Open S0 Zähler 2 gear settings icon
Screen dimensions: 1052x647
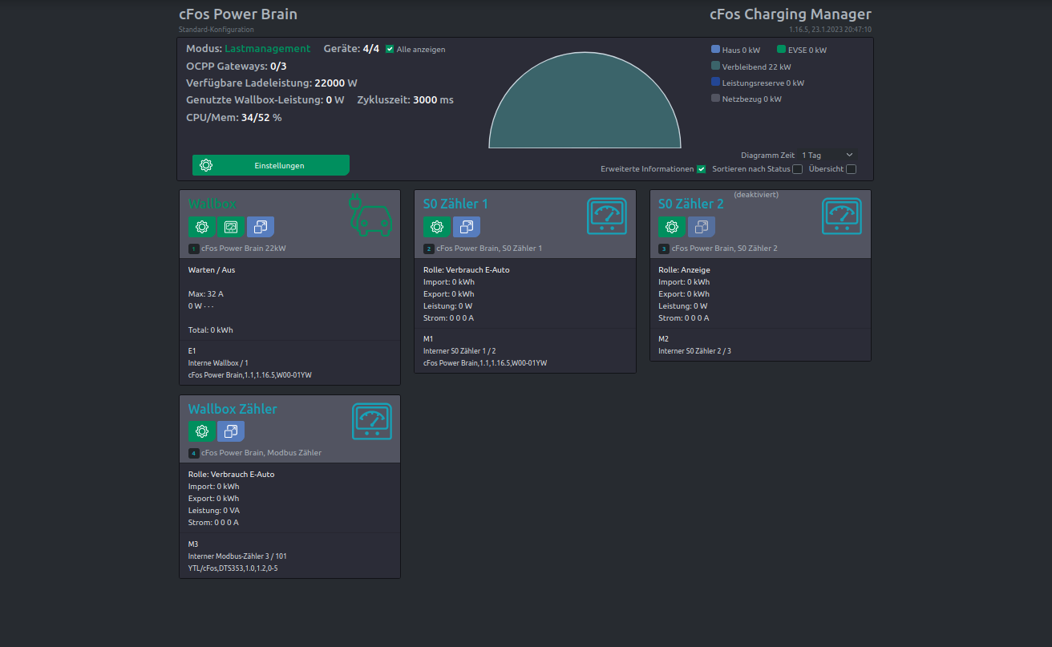[x=672, y=227]
